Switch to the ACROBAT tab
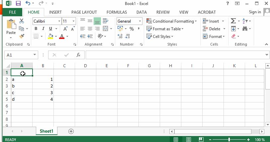270x142 pixels. tap(207, 12)
